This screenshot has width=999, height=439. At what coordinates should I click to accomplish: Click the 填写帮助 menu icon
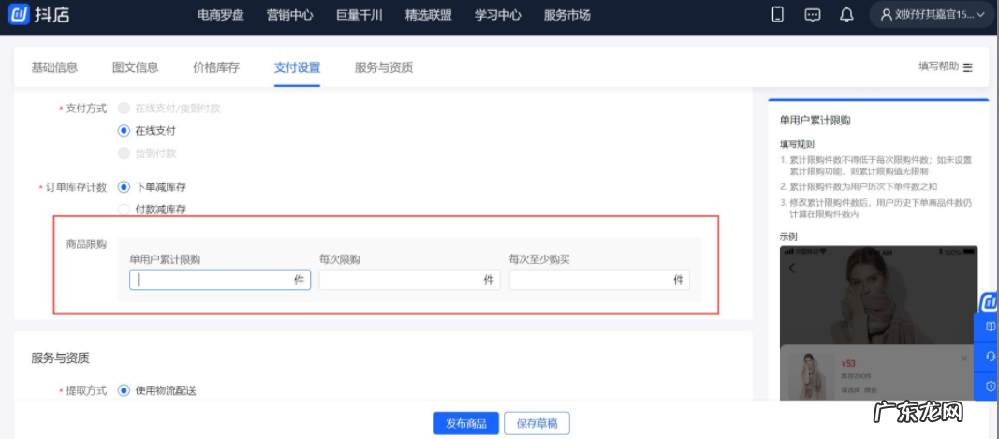pyautogui.click(x=968, y=66)
